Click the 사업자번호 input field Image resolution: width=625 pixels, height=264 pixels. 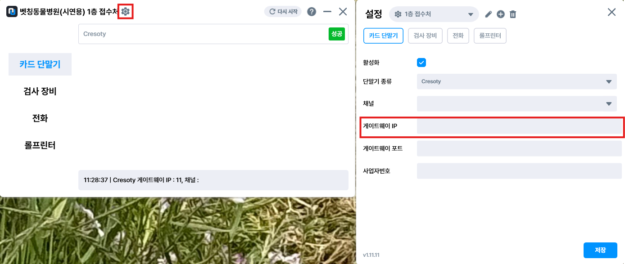519,171
